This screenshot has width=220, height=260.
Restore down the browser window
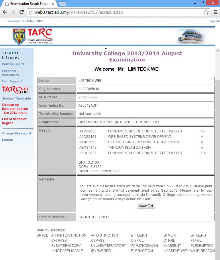[202, 3]
